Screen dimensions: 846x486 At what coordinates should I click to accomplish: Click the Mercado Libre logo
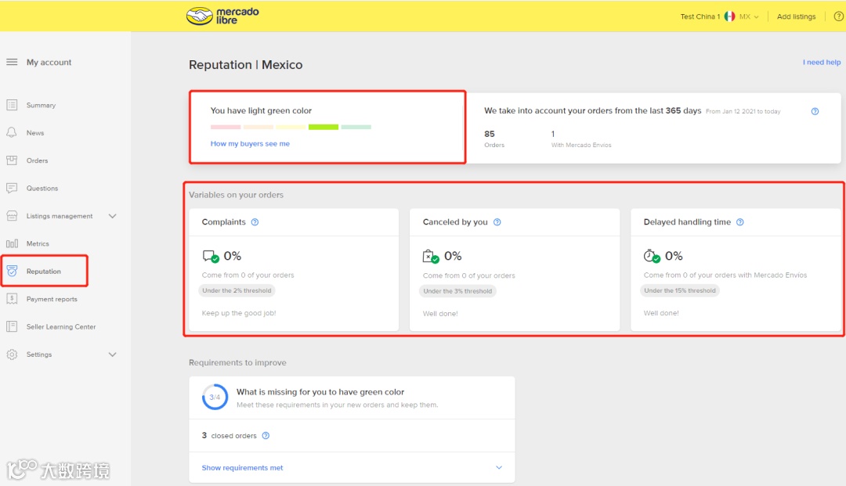pos(222,16)
